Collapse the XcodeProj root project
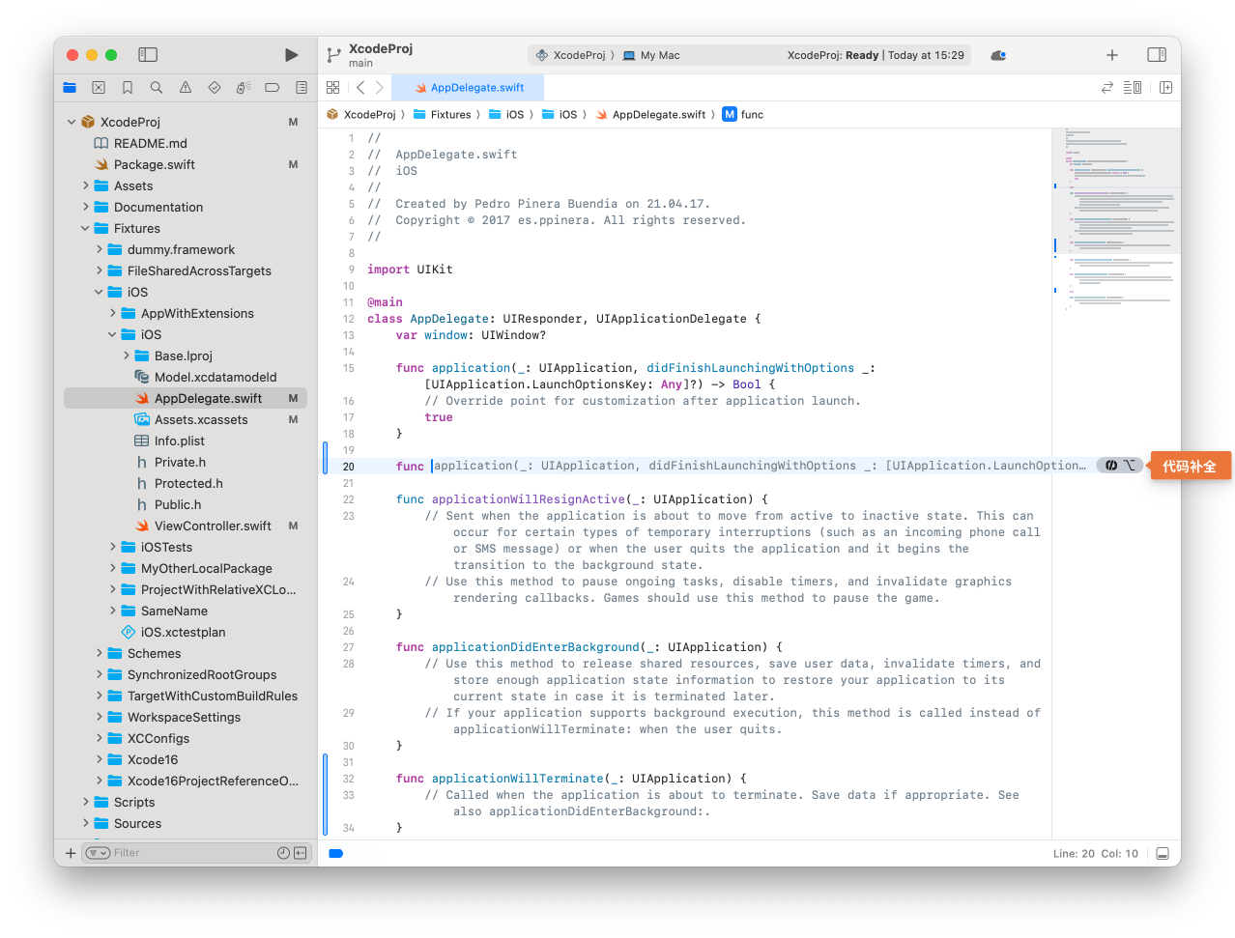 72,122
